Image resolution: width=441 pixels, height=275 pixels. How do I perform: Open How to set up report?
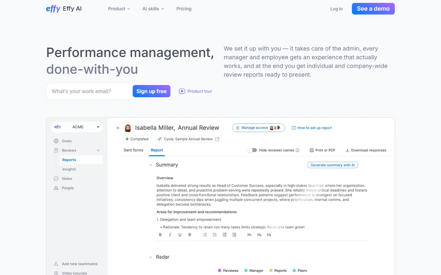312,128
